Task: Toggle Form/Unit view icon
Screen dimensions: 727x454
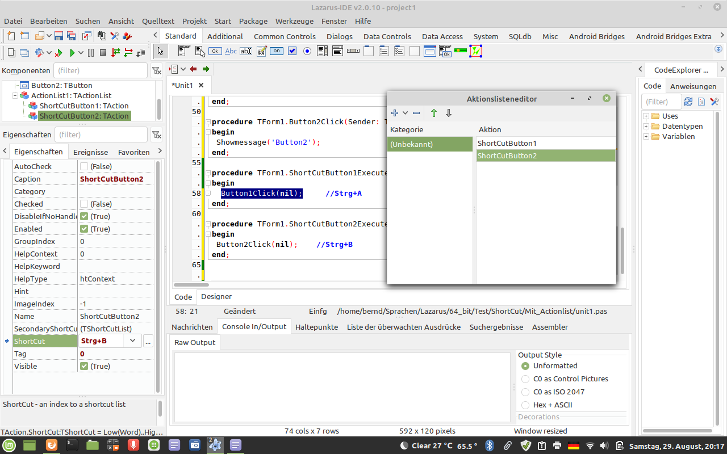Action: pos(87,36)
